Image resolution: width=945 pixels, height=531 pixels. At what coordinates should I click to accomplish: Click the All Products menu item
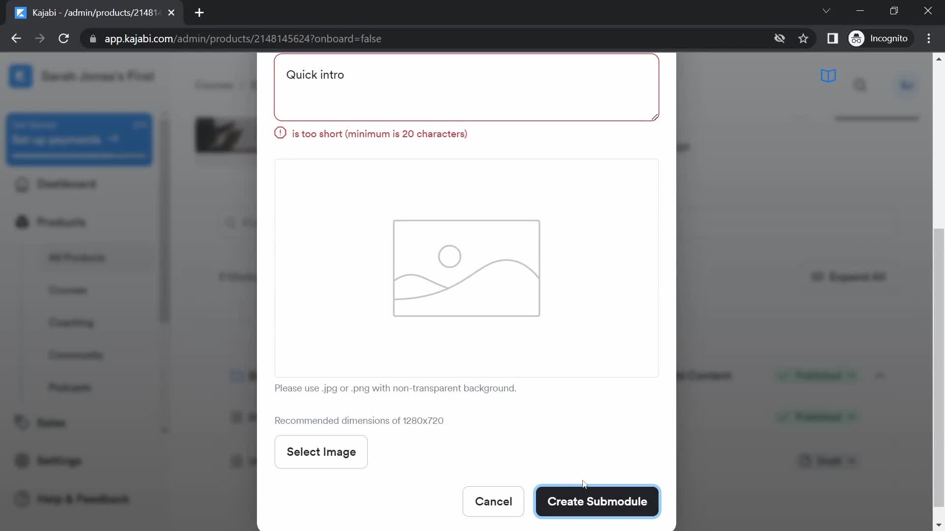click(x=77, y=258)
